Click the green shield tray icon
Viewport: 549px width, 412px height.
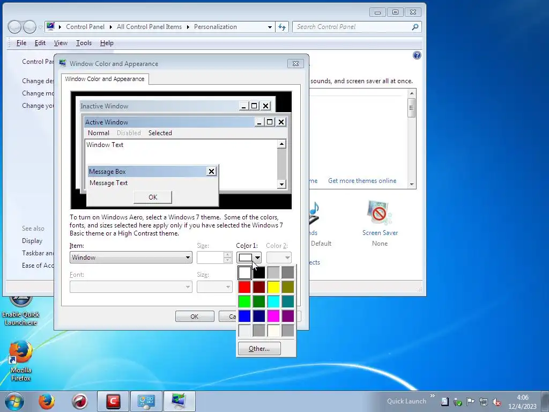pos(457,402)
